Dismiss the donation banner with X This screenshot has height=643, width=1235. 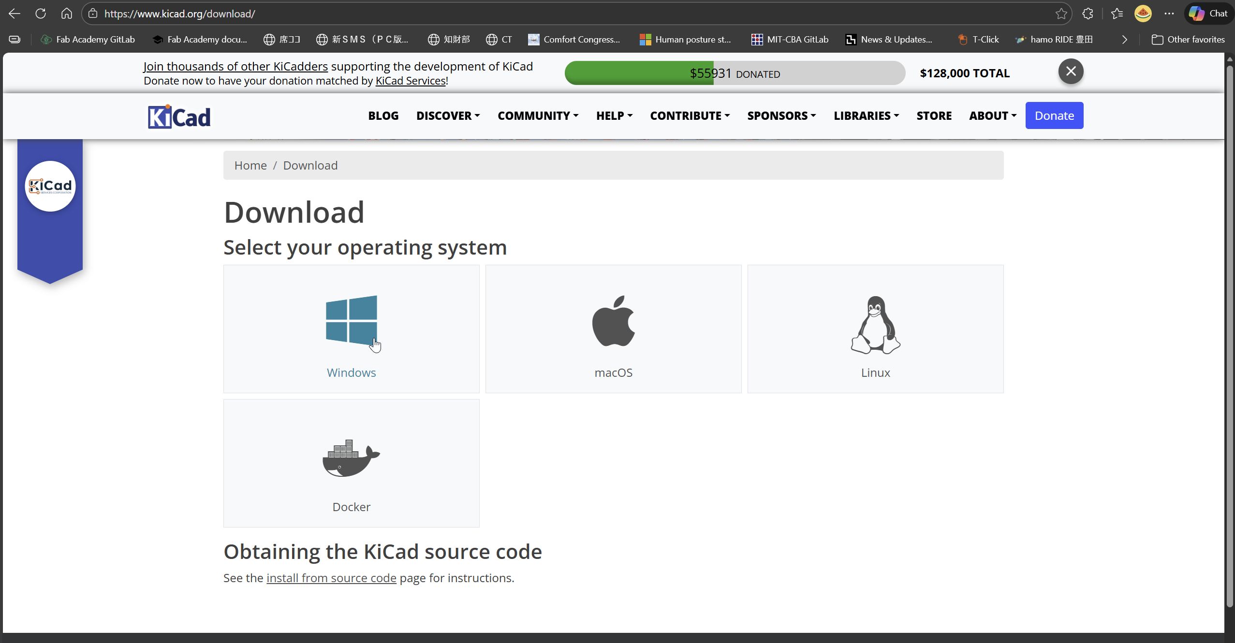pos(1070,71)
